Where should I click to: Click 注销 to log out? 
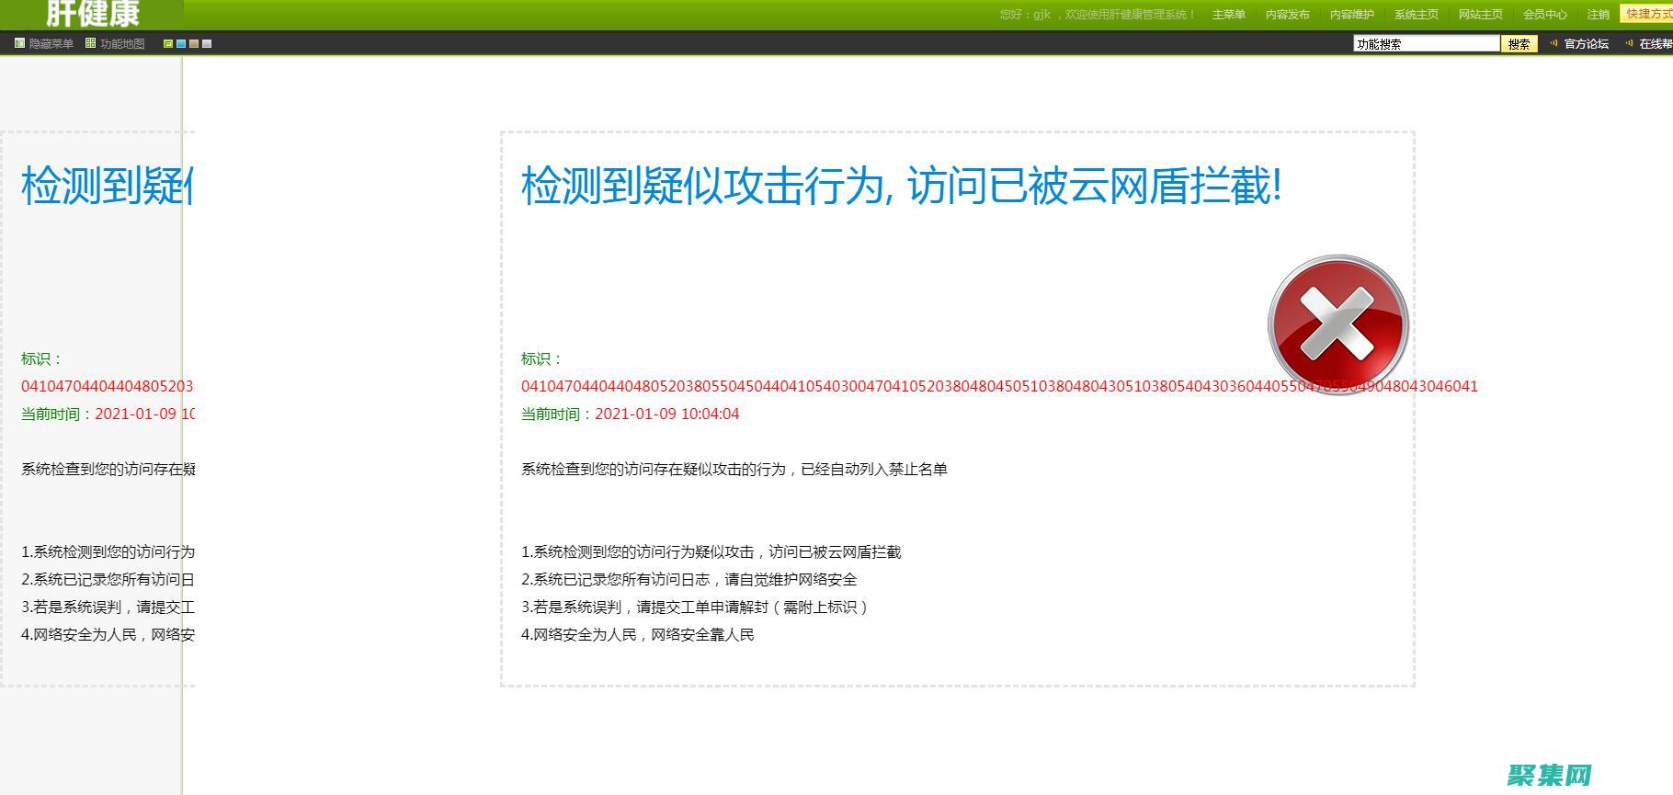tap(1598, 15)
